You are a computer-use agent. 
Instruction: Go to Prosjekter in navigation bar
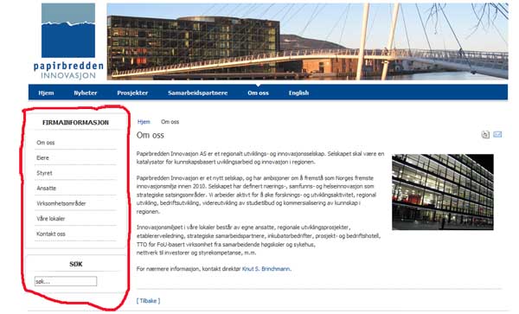pyautogui.click(x=132, y=93)
